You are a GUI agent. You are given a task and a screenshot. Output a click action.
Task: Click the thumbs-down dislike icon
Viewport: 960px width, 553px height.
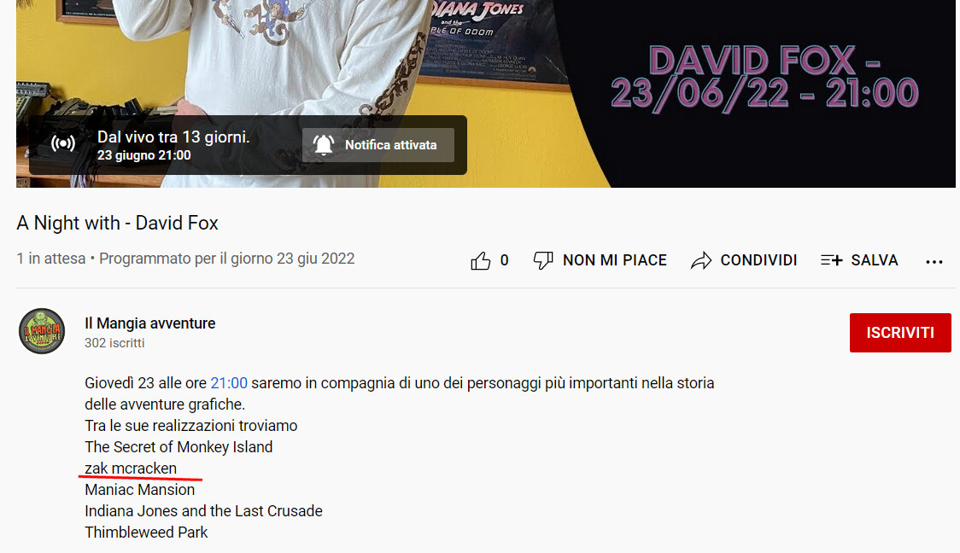(x=543, y=260)
